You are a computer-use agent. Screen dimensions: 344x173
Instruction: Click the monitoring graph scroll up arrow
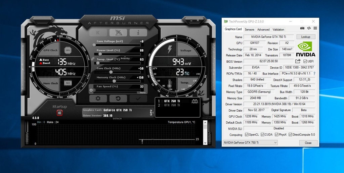205,123
